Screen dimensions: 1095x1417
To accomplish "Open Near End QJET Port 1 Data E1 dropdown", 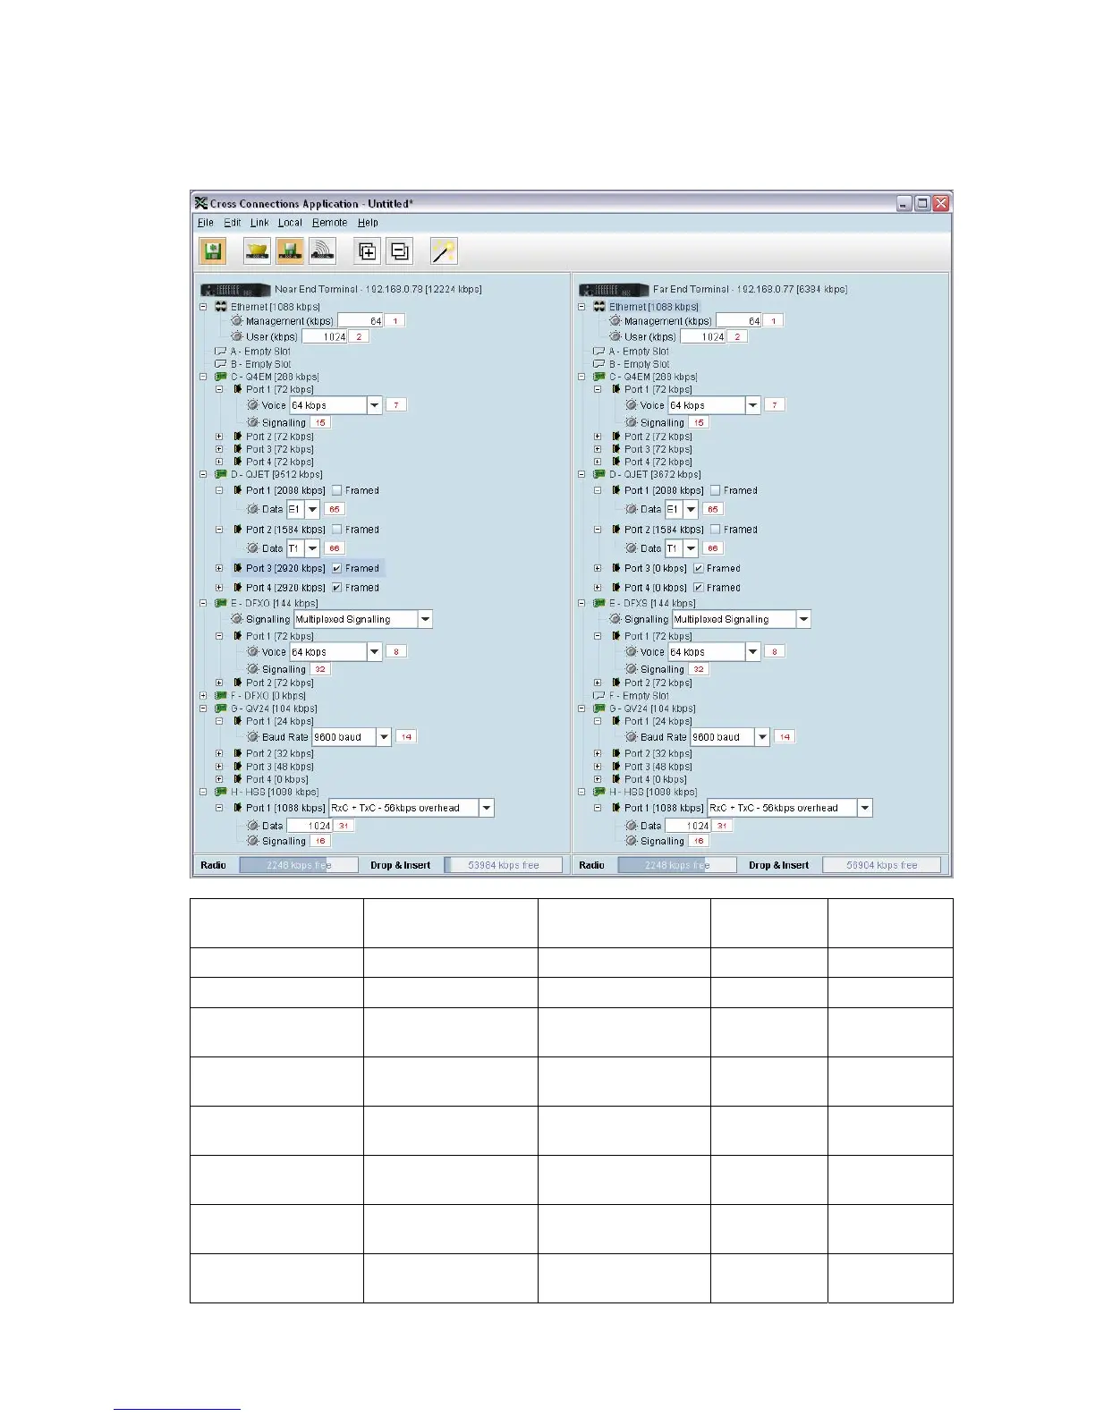I will tap(312, 509).
